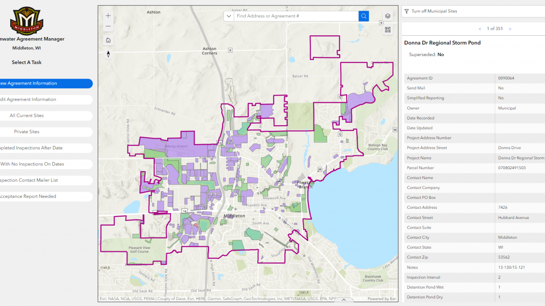The image size is (545, 306).
Task: Click Pleasant View Golf Course on map
Action: pos(139,249)
